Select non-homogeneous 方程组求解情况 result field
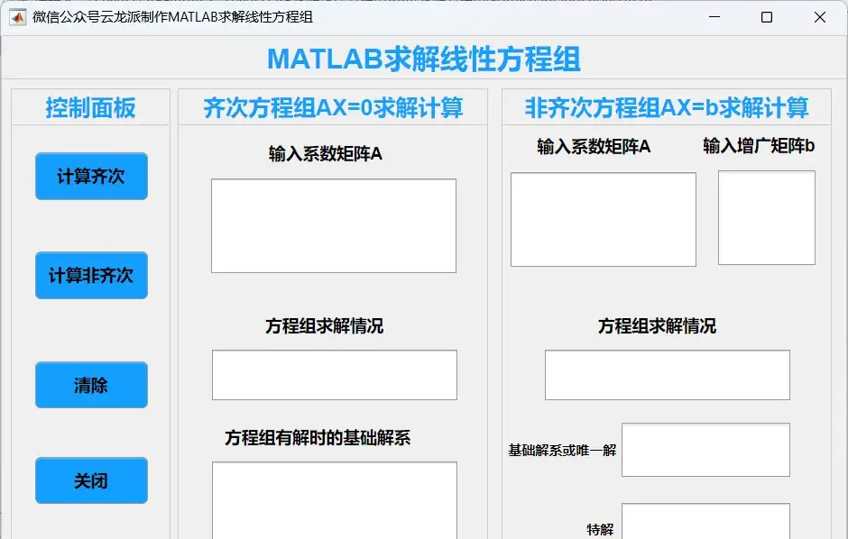Image resolution: width=848 pixels, height=539 pixels. pos(668,375)
